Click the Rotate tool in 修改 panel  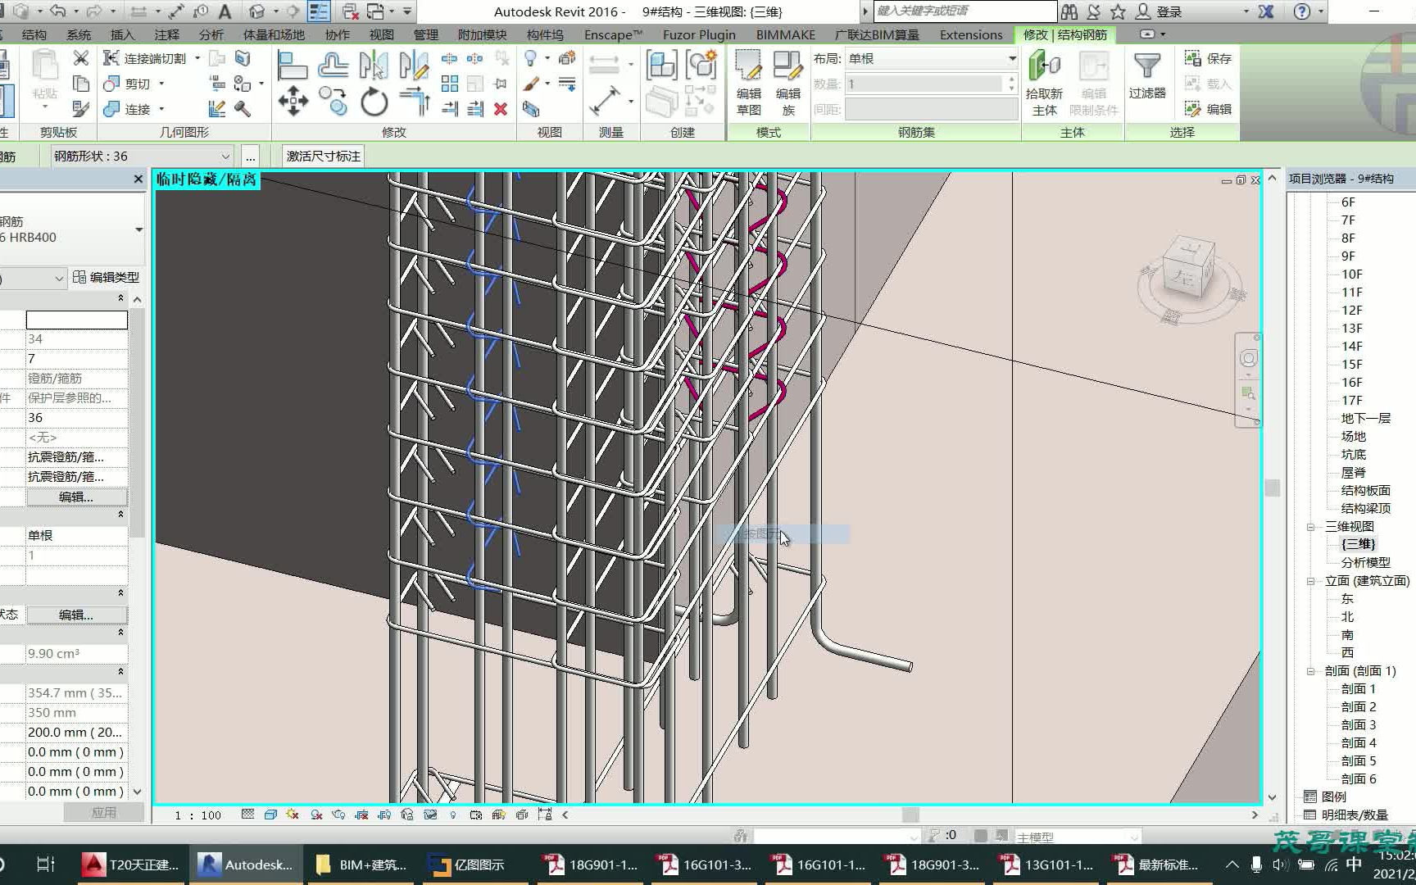pos(374,101)
